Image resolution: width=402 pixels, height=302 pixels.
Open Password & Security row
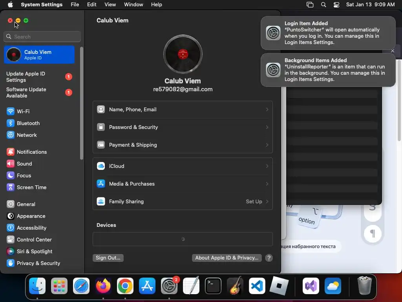(183, 127)
